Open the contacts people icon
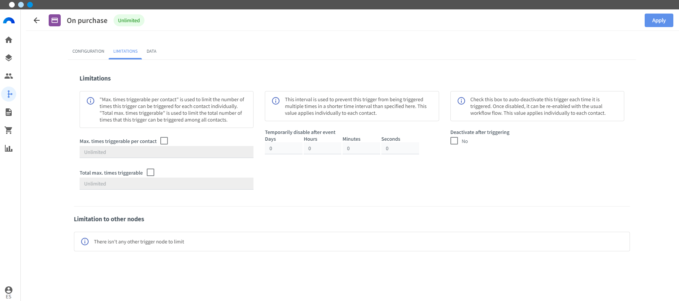Screen dimensions: 679x301 click(x=9, y=76)
